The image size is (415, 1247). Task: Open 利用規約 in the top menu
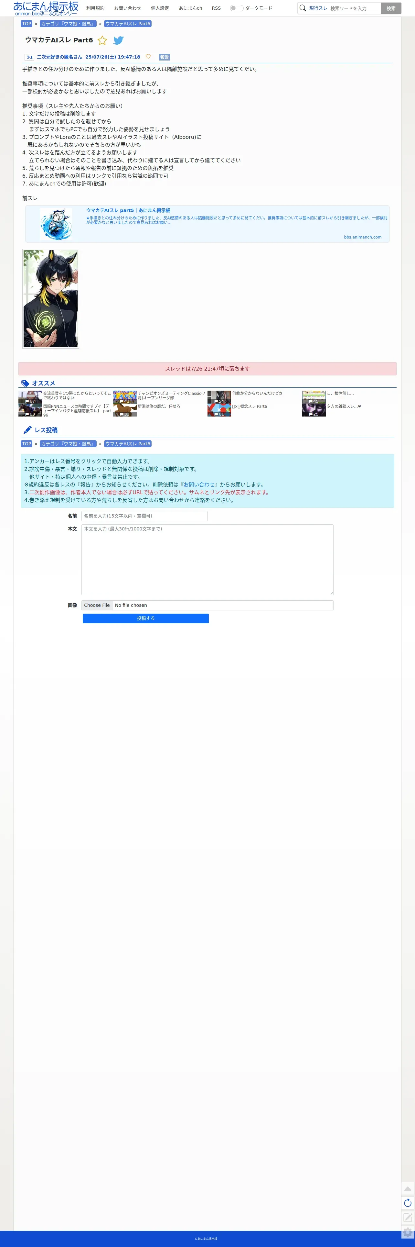coord(95,8)
